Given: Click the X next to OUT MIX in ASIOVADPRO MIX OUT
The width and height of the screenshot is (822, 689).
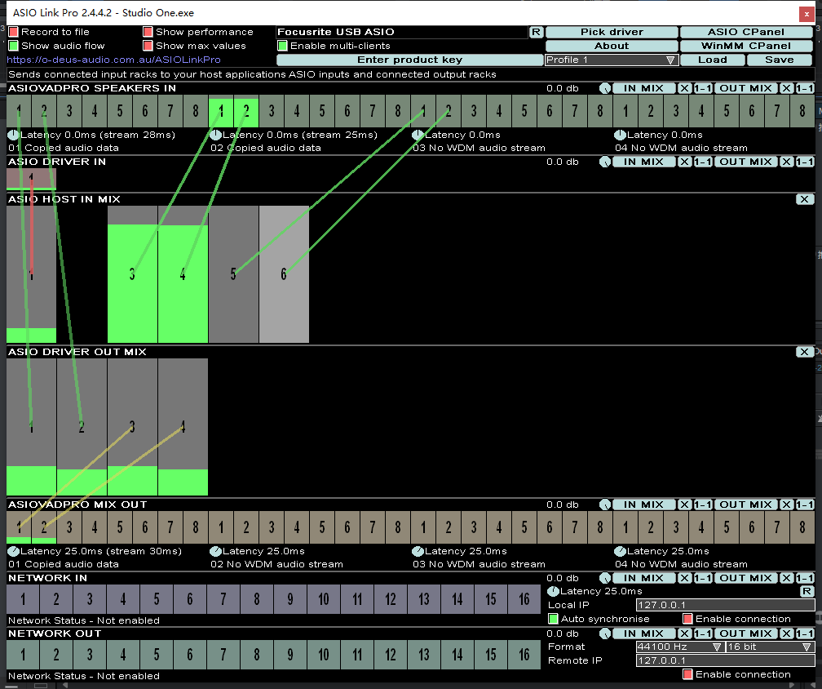Looking at the screenshot, I should point(786,505).
